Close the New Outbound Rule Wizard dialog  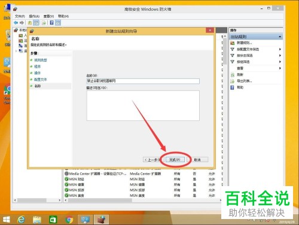tap(210, 30)
